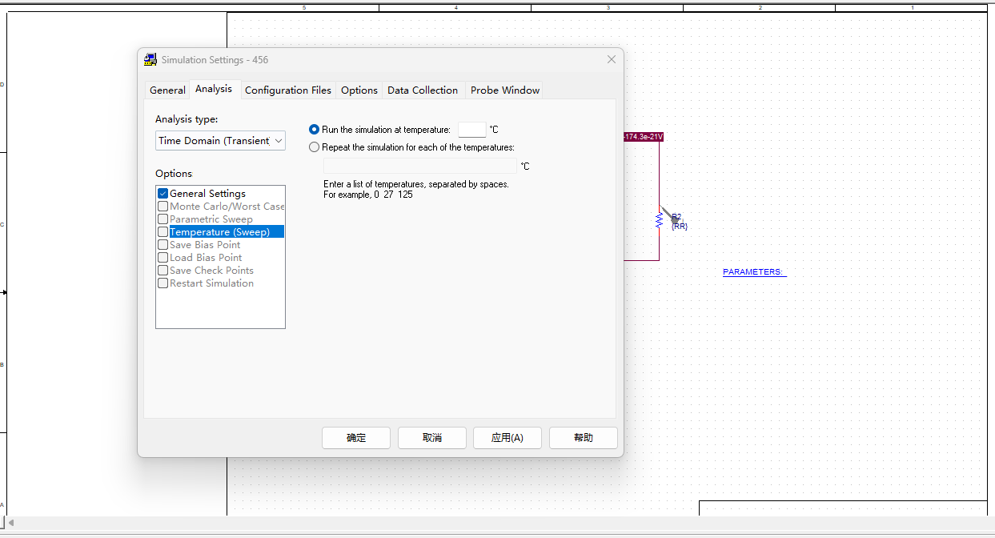995x538 pixels.
Task: Choose Repeat the simulation for each temperature
Action: (314, 147)
